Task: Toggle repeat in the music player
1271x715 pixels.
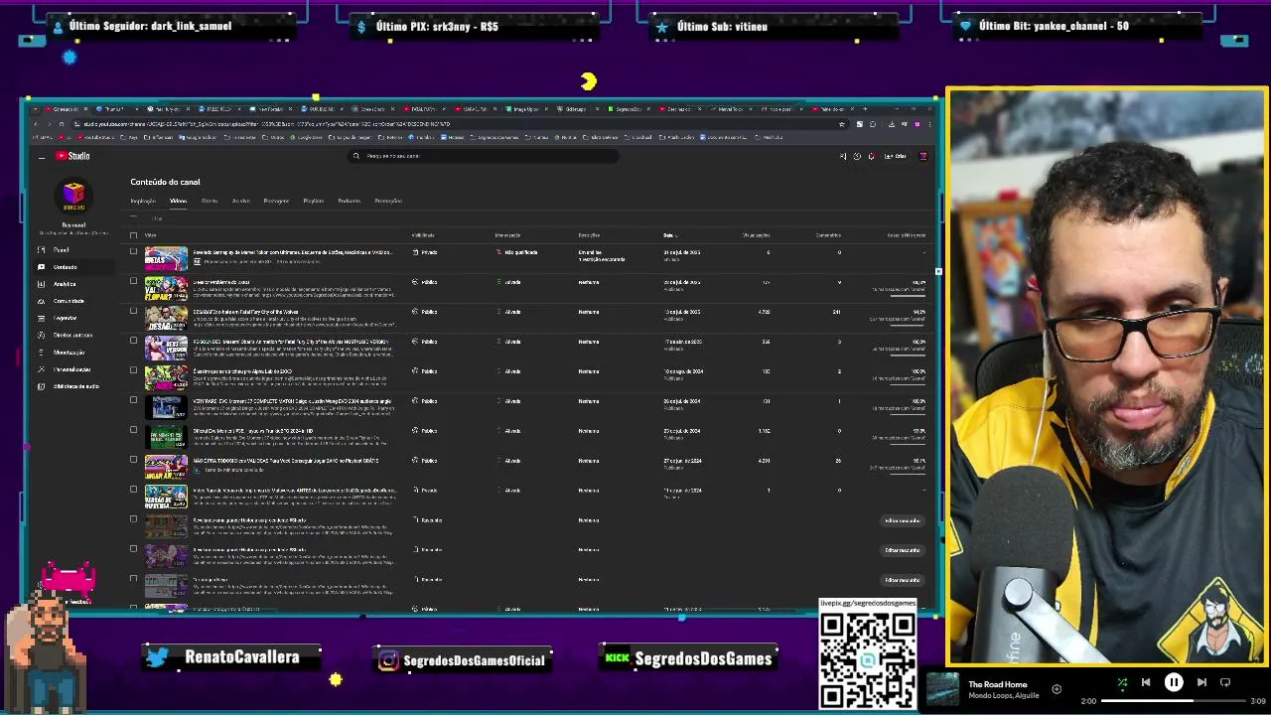Action: tap(1225, 683)
